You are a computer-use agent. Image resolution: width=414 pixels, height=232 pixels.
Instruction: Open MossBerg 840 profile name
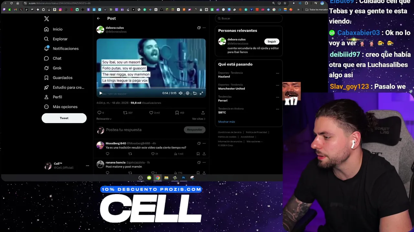point(116,143)
